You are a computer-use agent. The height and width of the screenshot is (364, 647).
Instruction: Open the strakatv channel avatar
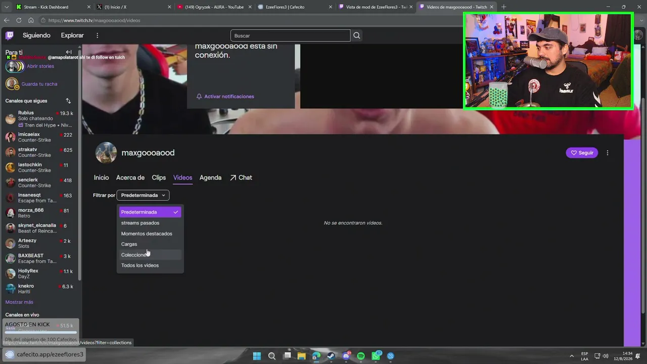tap(11, 152)
